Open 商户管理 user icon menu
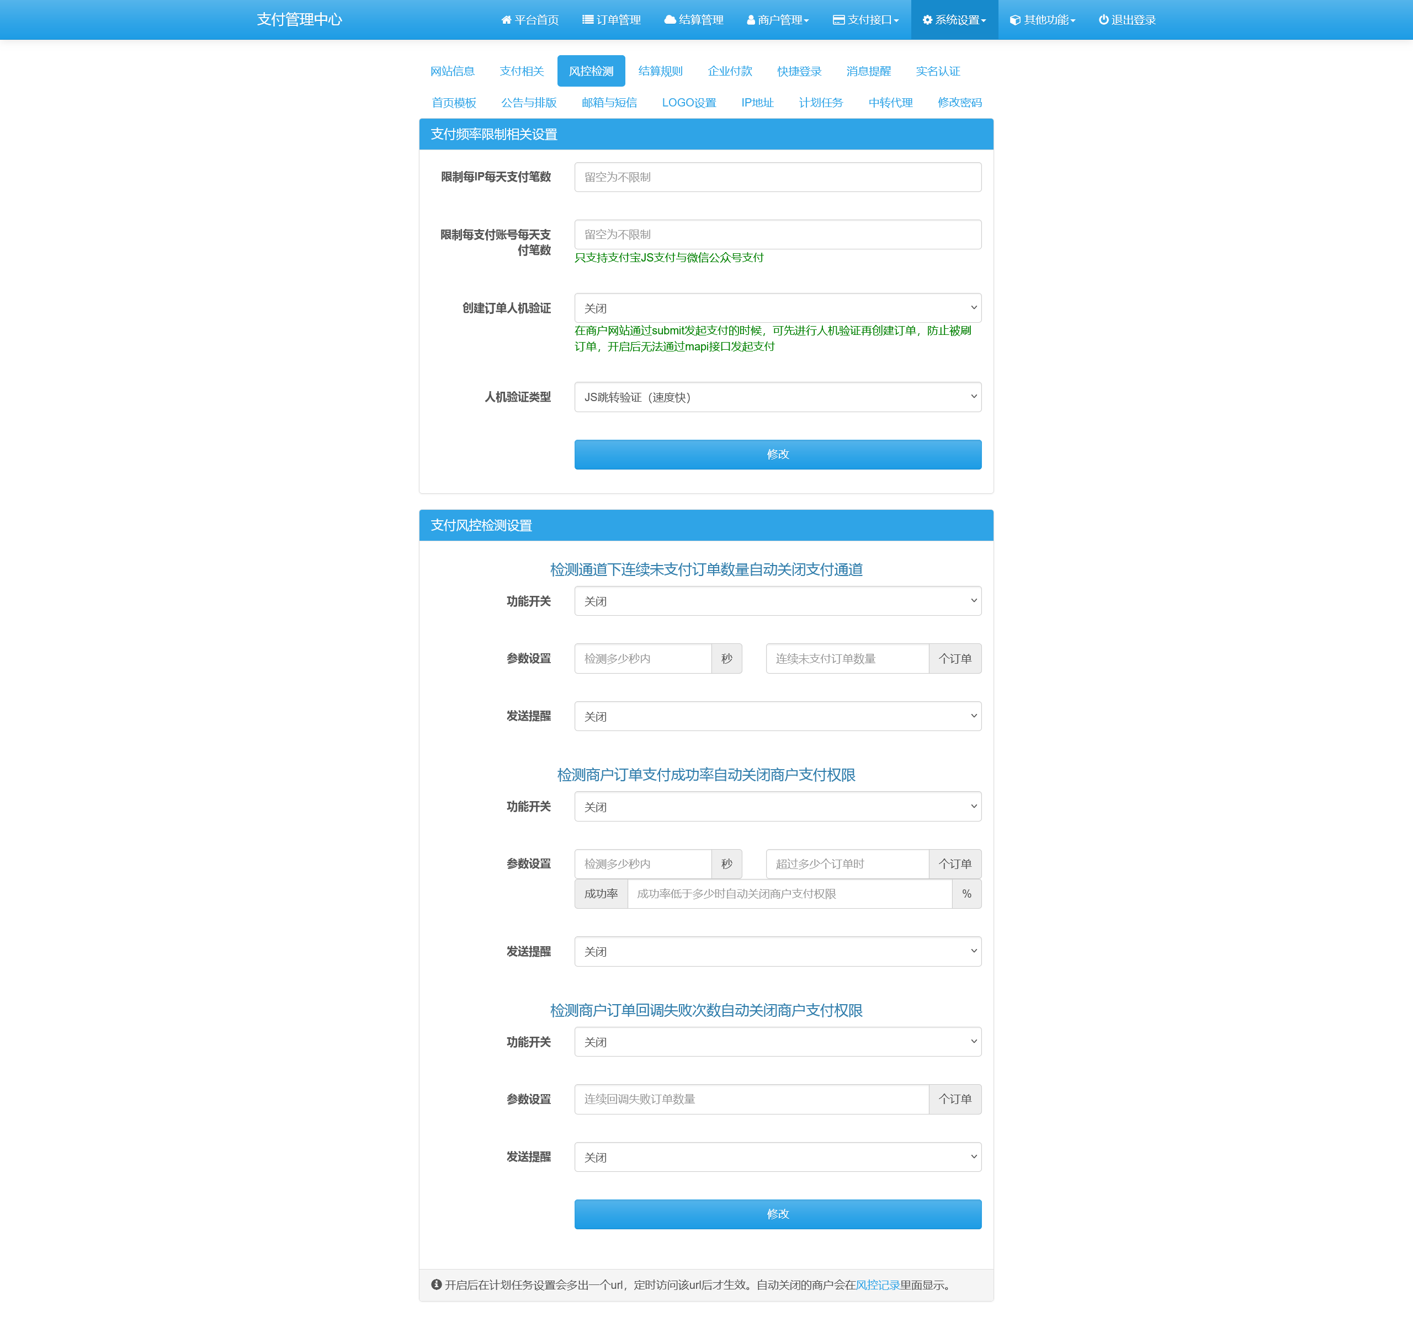1413x1317 pixels. tap(751, 20)
